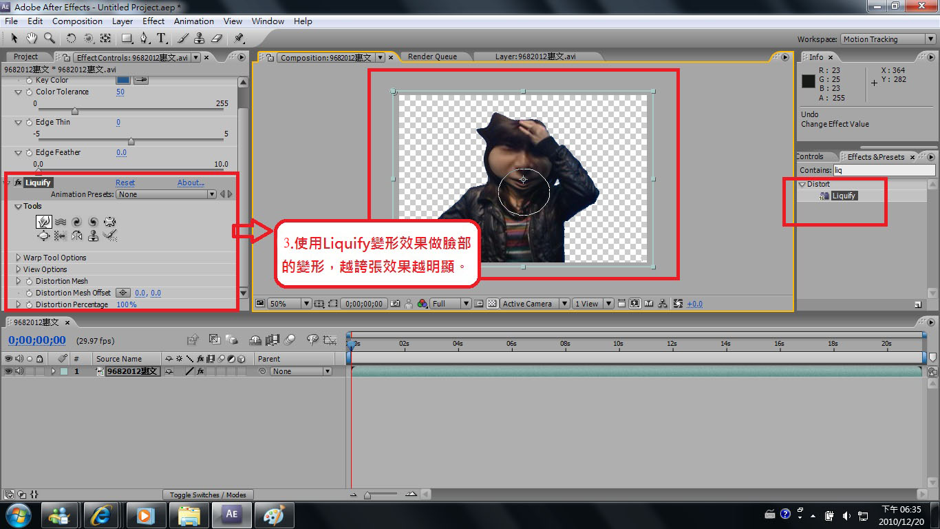Open the Full resolution dropdown
940x529 pixels.
(x=451, y=303)
